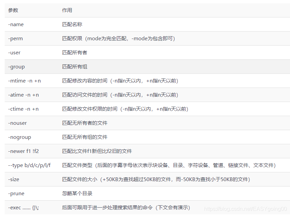This screenshot has height=215, width=290.
Task: Select the '参数' column header
Action: point(13,10)
